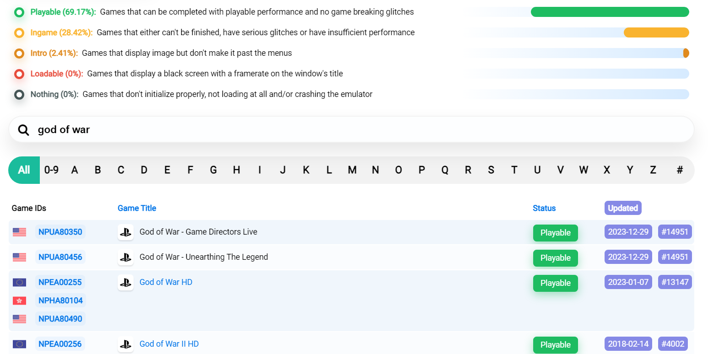Image resolution: width=708 pixels, height=354 pixels.
Task: Select the 0-9 filter tab
Action: tap(51, 170)
